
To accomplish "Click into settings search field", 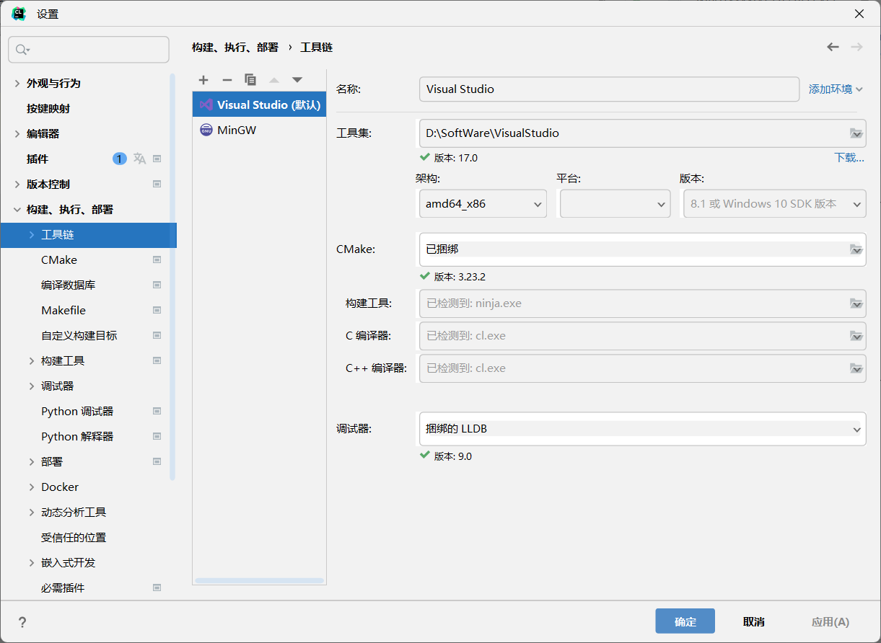I will coord(89,50).
